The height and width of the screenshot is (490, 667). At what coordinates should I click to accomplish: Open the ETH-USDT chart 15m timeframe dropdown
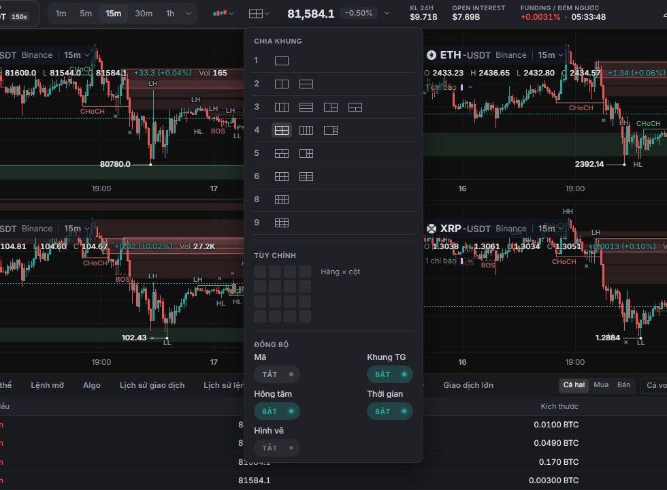click(x=551, y=55)
